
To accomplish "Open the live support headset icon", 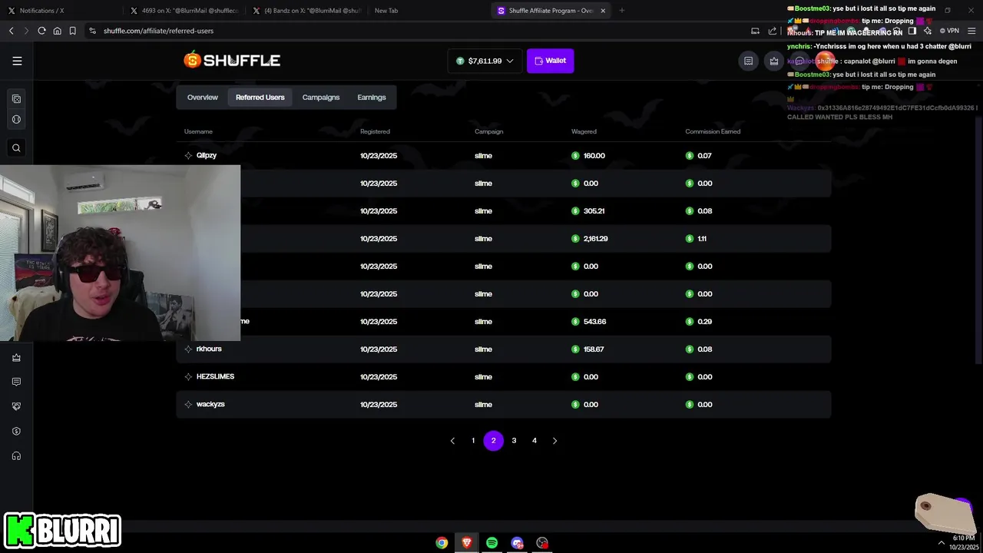I will click(16, 456).
